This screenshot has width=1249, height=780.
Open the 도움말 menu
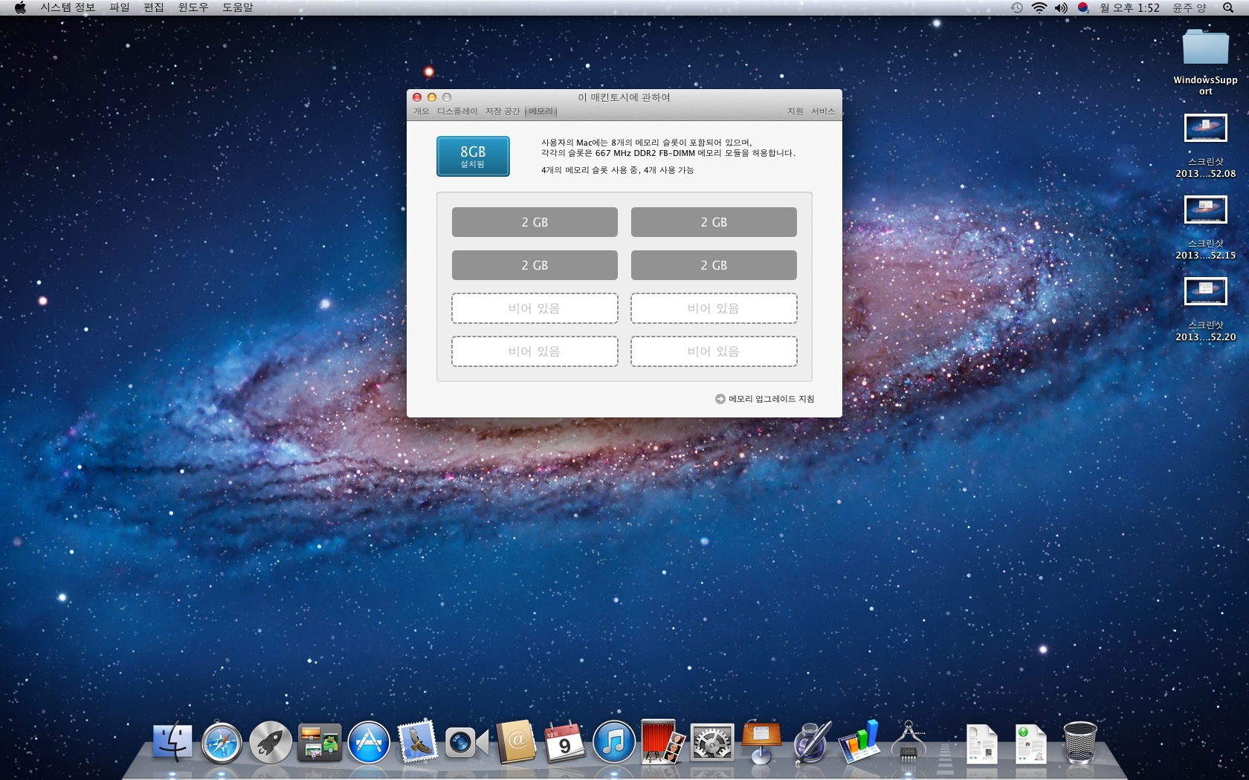[x=238, y=7]
